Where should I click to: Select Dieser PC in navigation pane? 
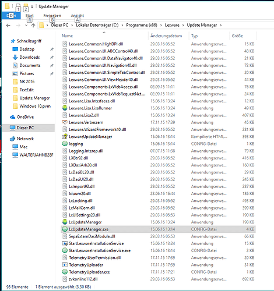[x=25, y=128]
